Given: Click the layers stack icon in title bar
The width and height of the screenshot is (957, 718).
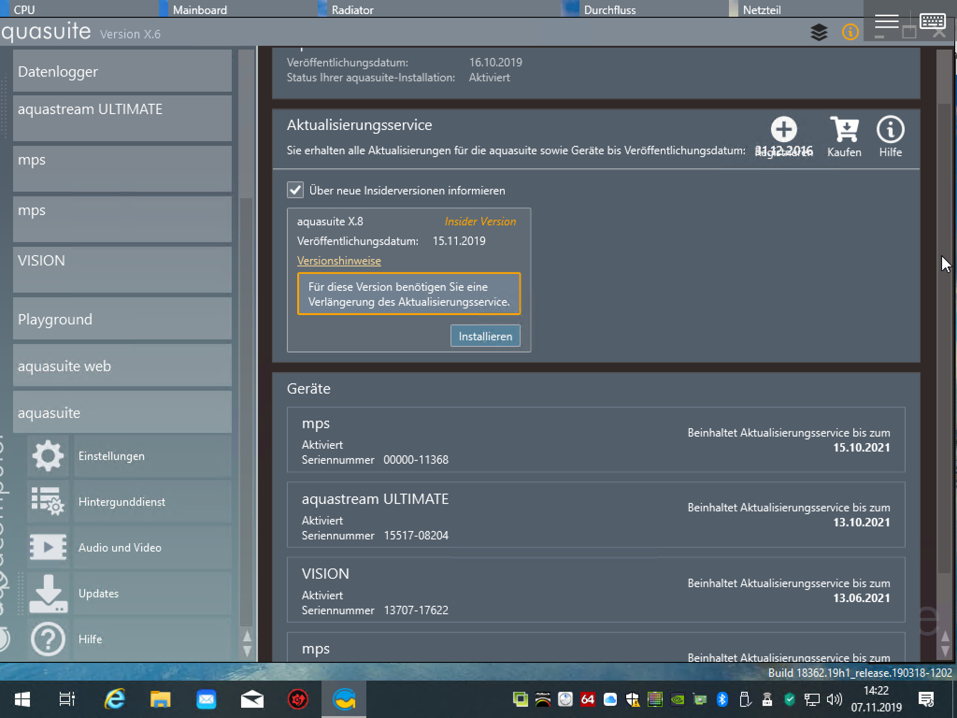Looking at the screenshot, I should [819, 32].
